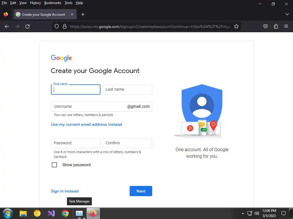Open the Windows Start button
Image resolution: width=293 pixels, height=219 pixels.
tap(8, 213)
